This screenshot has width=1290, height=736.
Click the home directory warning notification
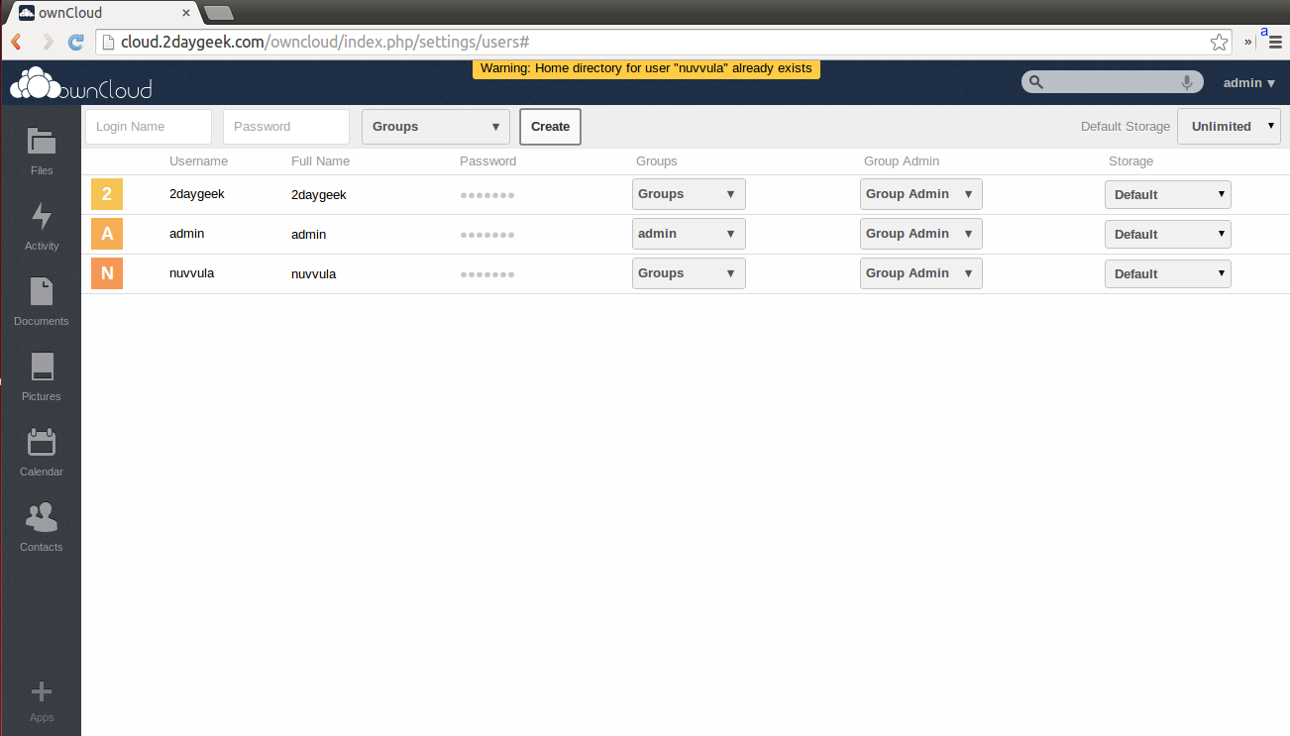[x=646, y=69]
